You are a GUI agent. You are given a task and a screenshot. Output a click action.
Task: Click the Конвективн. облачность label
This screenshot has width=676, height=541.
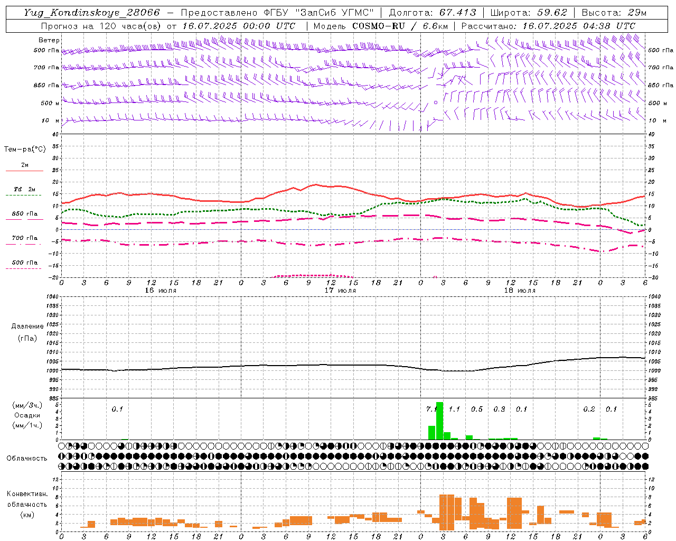27,499
